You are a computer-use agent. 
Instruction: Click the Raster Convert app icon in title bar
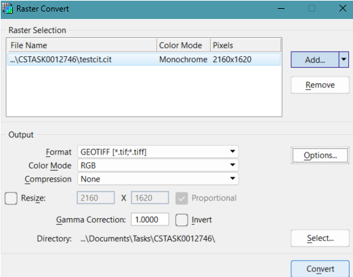[7, 9]
